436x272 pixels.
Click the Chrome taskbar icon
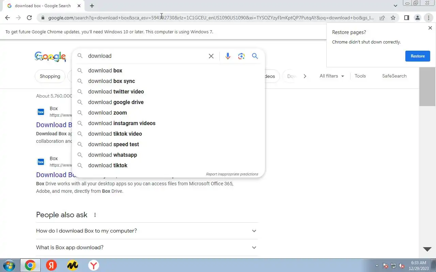click(30, 265)
